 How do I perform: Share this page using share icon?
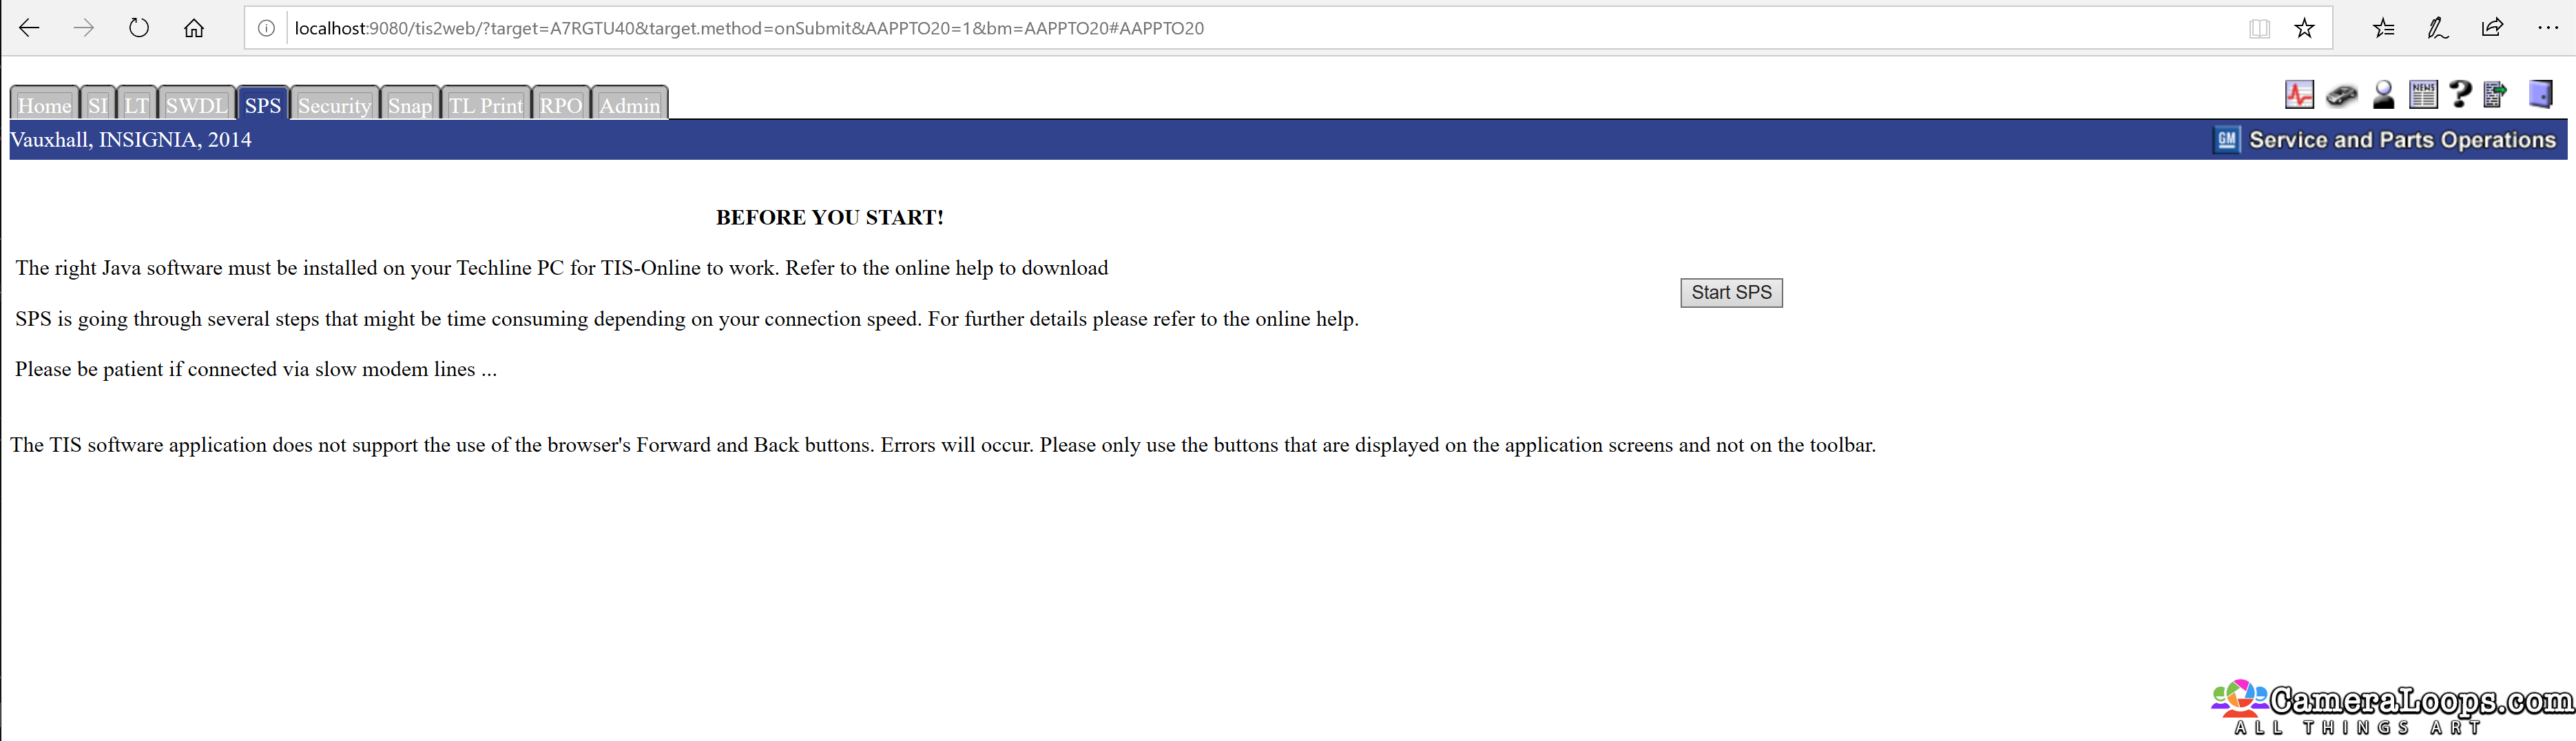2492,28
